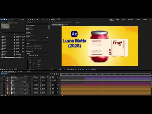Select the Hand tool
The width and height of the screenshot is (152, 114).
coord(6,19)
